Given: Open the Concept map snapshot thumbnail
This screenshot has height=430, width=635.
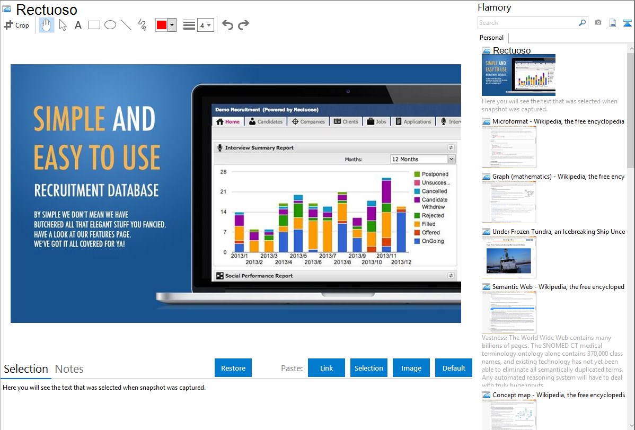Looking at the screenshot, I should 509,415.
